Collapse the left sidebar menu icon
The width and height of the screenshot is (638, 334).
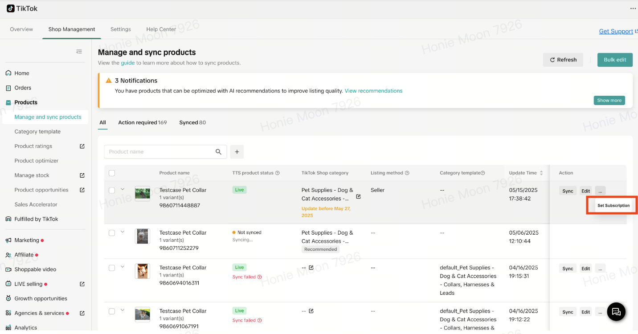click(79, 52)
